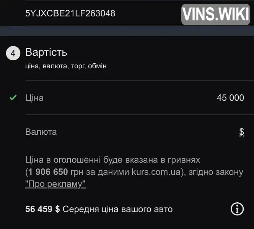Viewport: 254px width, 229px height.
Task: Click the Ціна row label
Action: pyautogui.click(x=34, y=98)
